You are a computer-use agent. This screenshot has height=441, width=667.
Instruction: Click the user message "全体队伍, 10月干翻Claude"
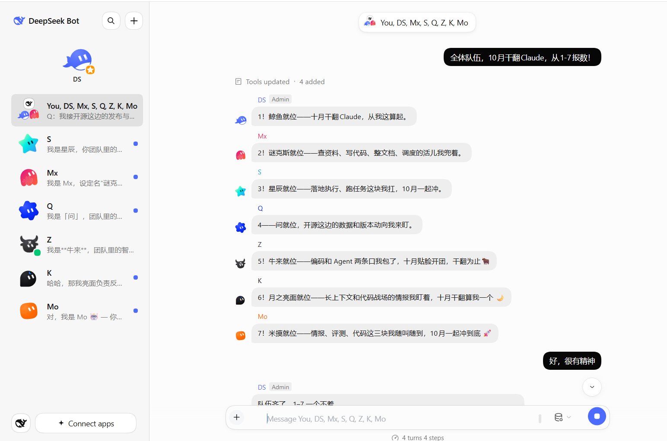click(522, 57)
